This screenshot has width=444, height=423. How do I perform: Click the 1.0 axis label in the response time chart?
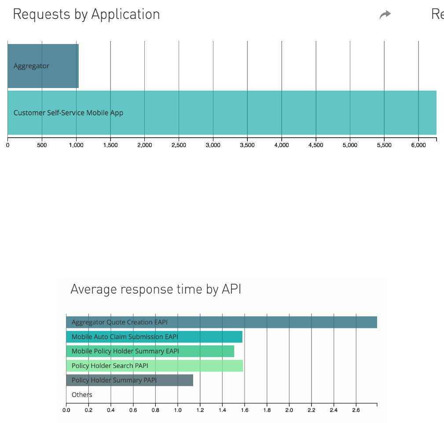178,410
